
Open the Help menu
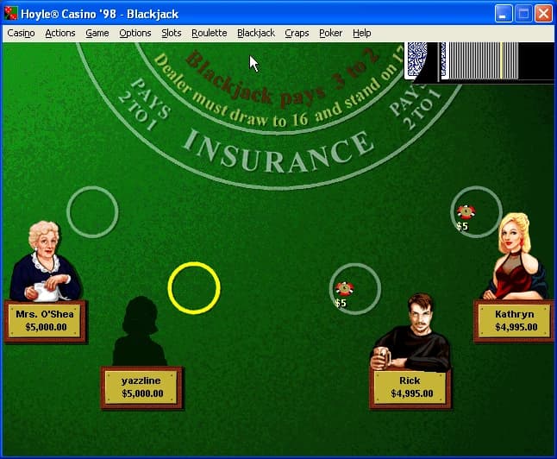(361, 33)
